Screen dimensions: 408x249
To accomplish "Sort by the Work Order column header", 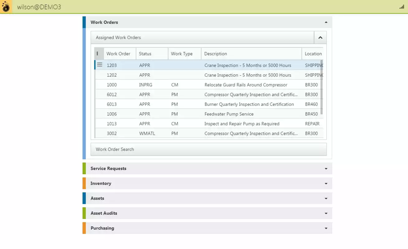I will tap(120, 54).
